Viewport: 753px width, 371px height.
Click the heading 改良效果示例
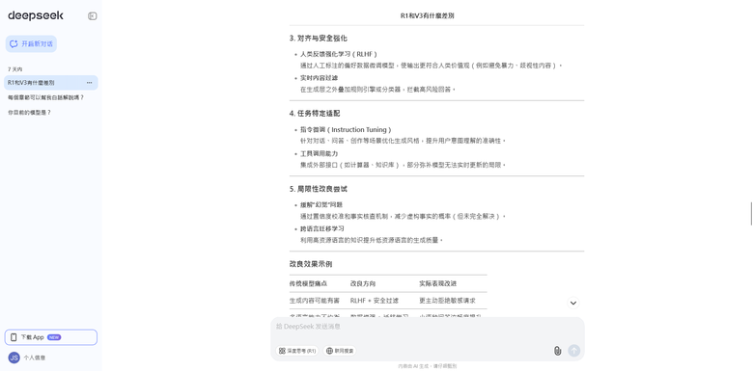click(311, 264)
